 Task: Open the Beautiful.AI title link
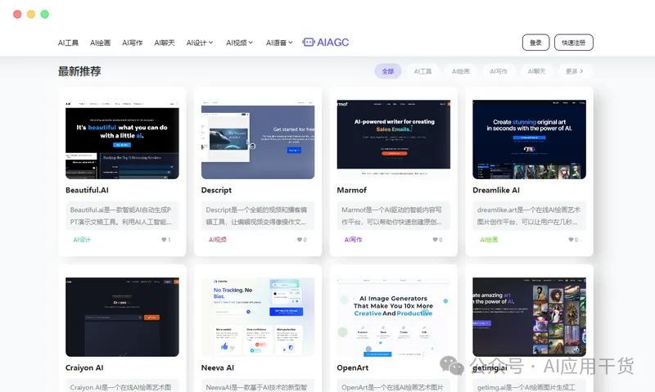[x=87, y=190]
